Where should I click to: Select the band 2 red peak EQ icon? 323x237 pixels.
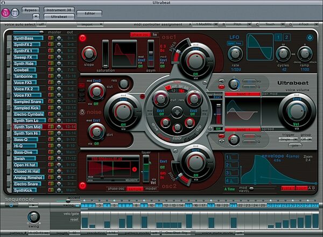221,87
